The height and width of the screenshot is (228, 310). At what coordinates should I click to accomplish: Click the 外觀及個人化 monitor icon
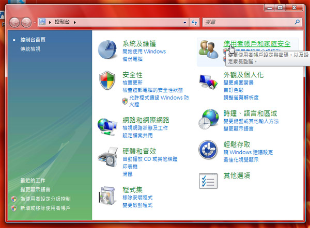(x=209, y=82)
